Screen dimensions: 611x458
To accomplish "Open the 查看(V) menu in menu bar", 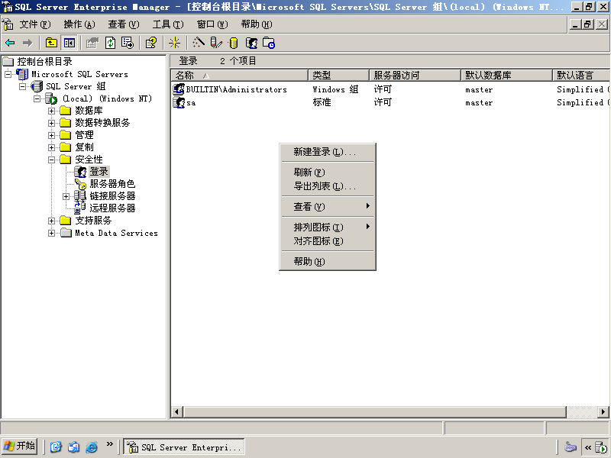I will (124, 24).
